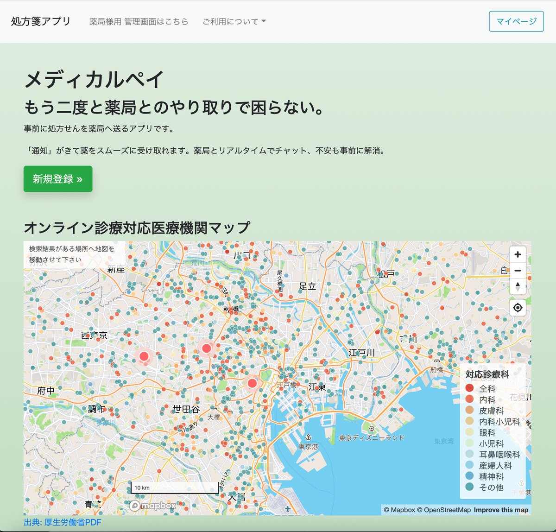The width and height of the screenshot is (556, 532).
Task: Click the 内科小児科 legend color swatch
Action: pyautogui.click(x=469, y=421)
